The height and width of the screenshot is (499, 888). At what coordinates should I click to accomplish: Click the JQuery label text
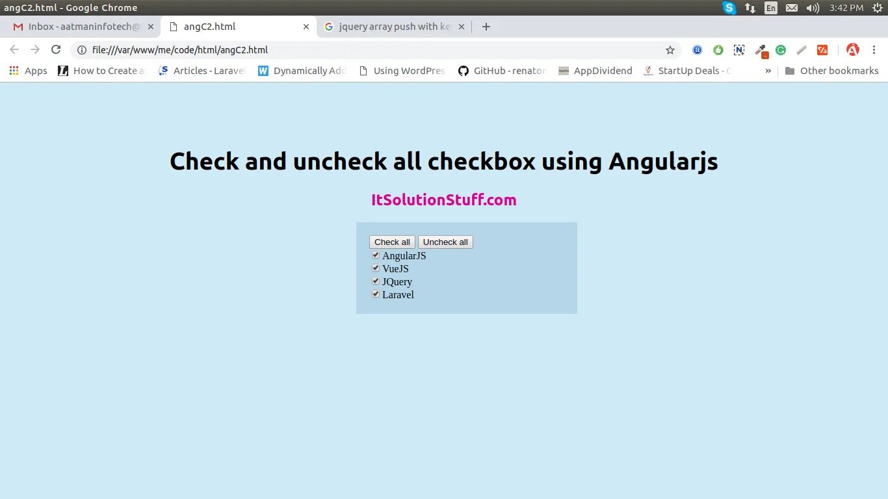(397, 282)
